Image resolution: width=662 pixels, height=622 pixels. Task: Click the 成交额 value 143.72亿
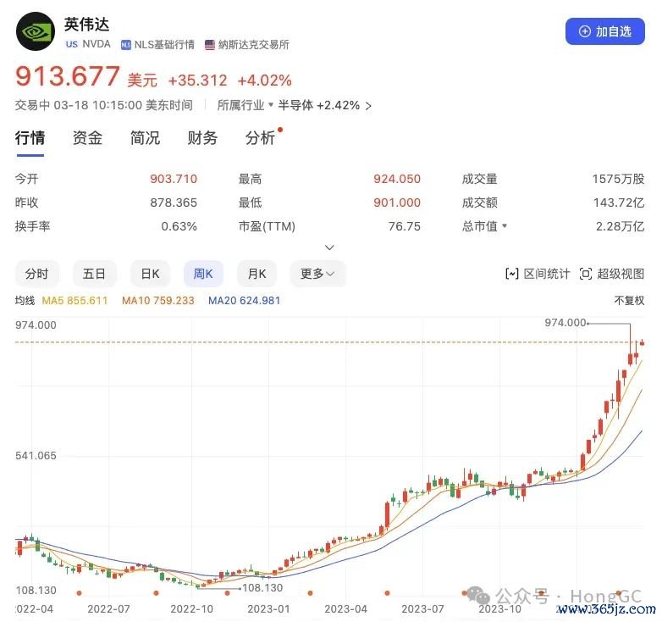(619, 203)
